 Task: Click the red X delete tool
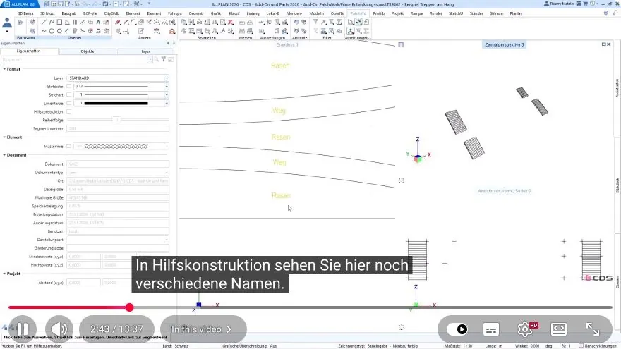[x=231, y=22]
